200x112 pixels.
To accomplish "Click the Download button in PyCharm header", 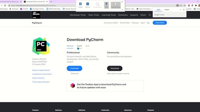I will 160,23.
